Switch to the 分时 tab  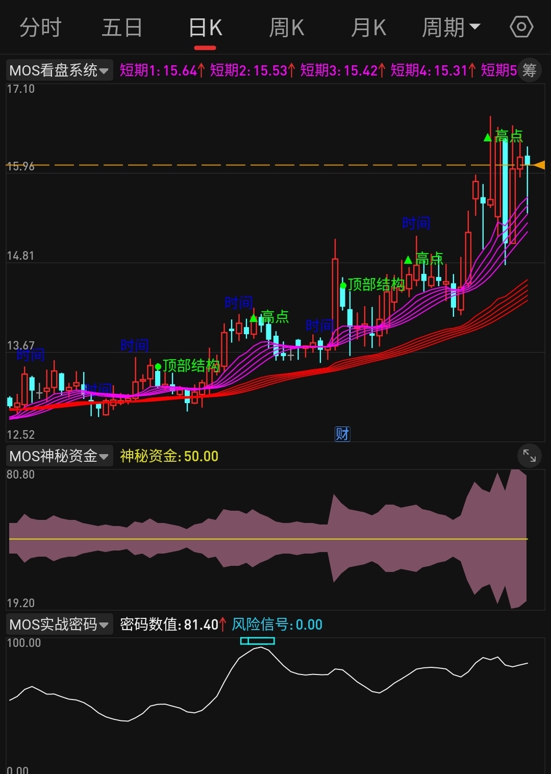40,28
